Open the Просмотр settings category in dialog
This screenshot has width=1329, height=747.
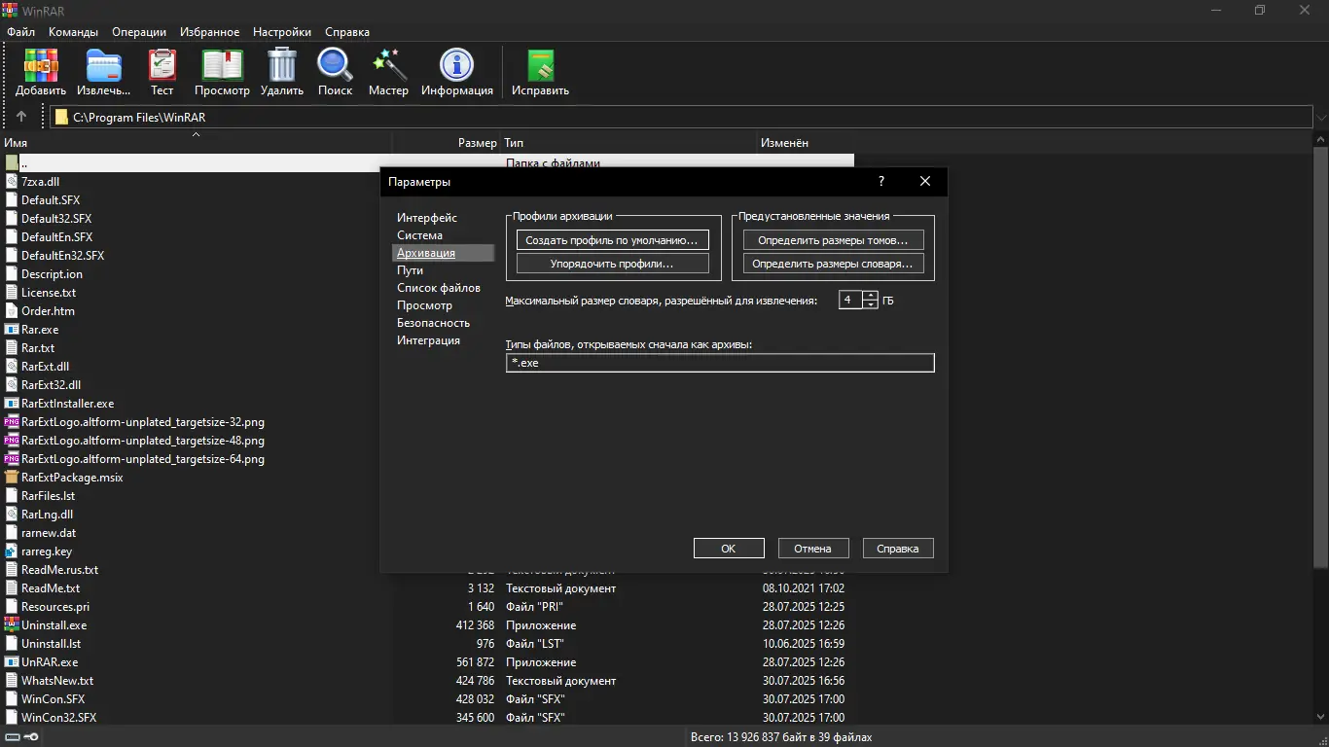(424, 305)
